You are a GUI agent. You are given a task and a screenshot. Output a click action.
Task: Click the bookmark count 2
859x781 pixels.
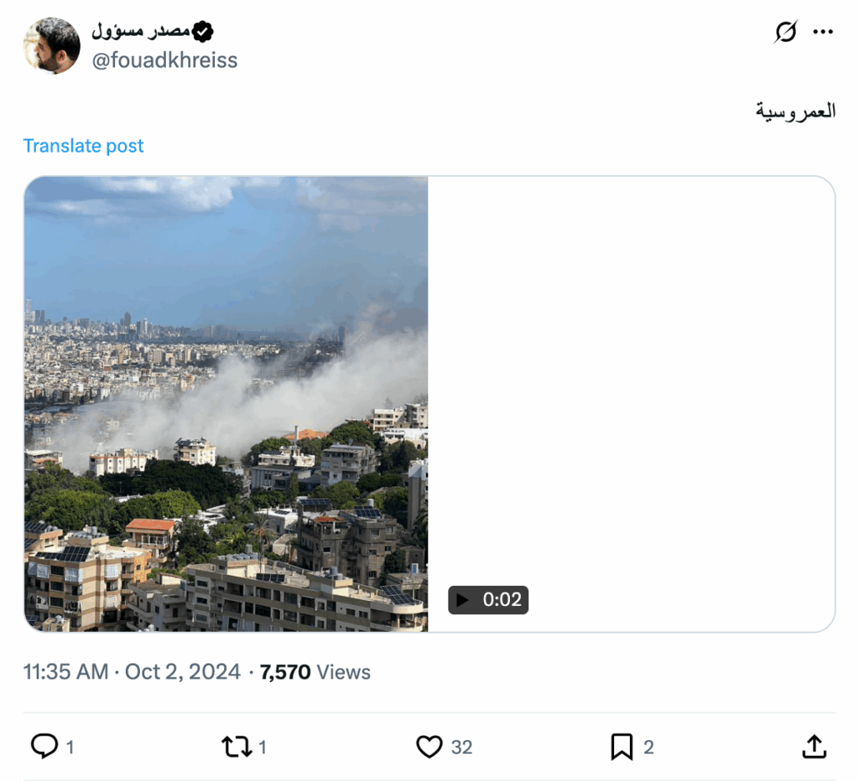tap(648, 747)
